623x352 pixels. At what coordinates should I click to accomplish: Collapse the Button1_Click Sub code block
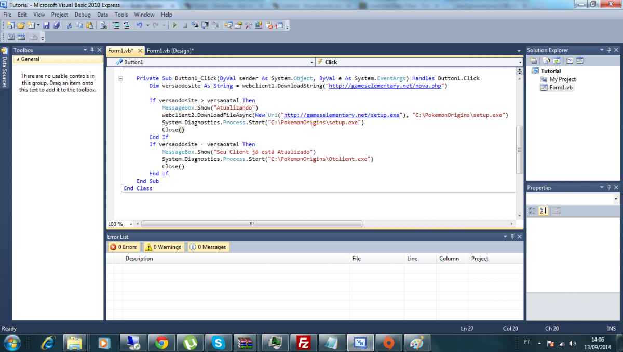tap(121, 78)
